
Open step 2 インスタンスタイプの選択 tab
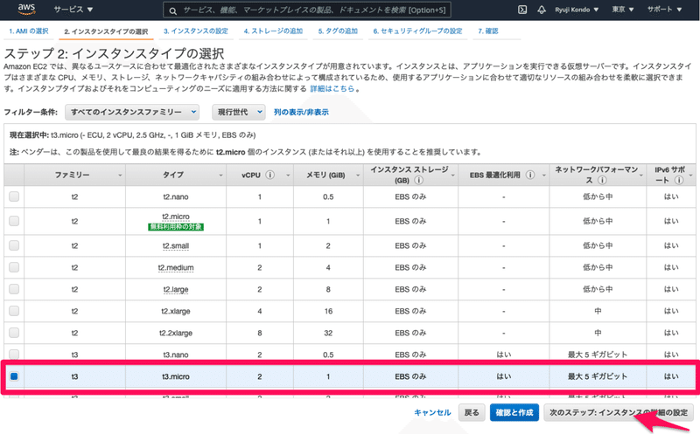pos(106,31)
